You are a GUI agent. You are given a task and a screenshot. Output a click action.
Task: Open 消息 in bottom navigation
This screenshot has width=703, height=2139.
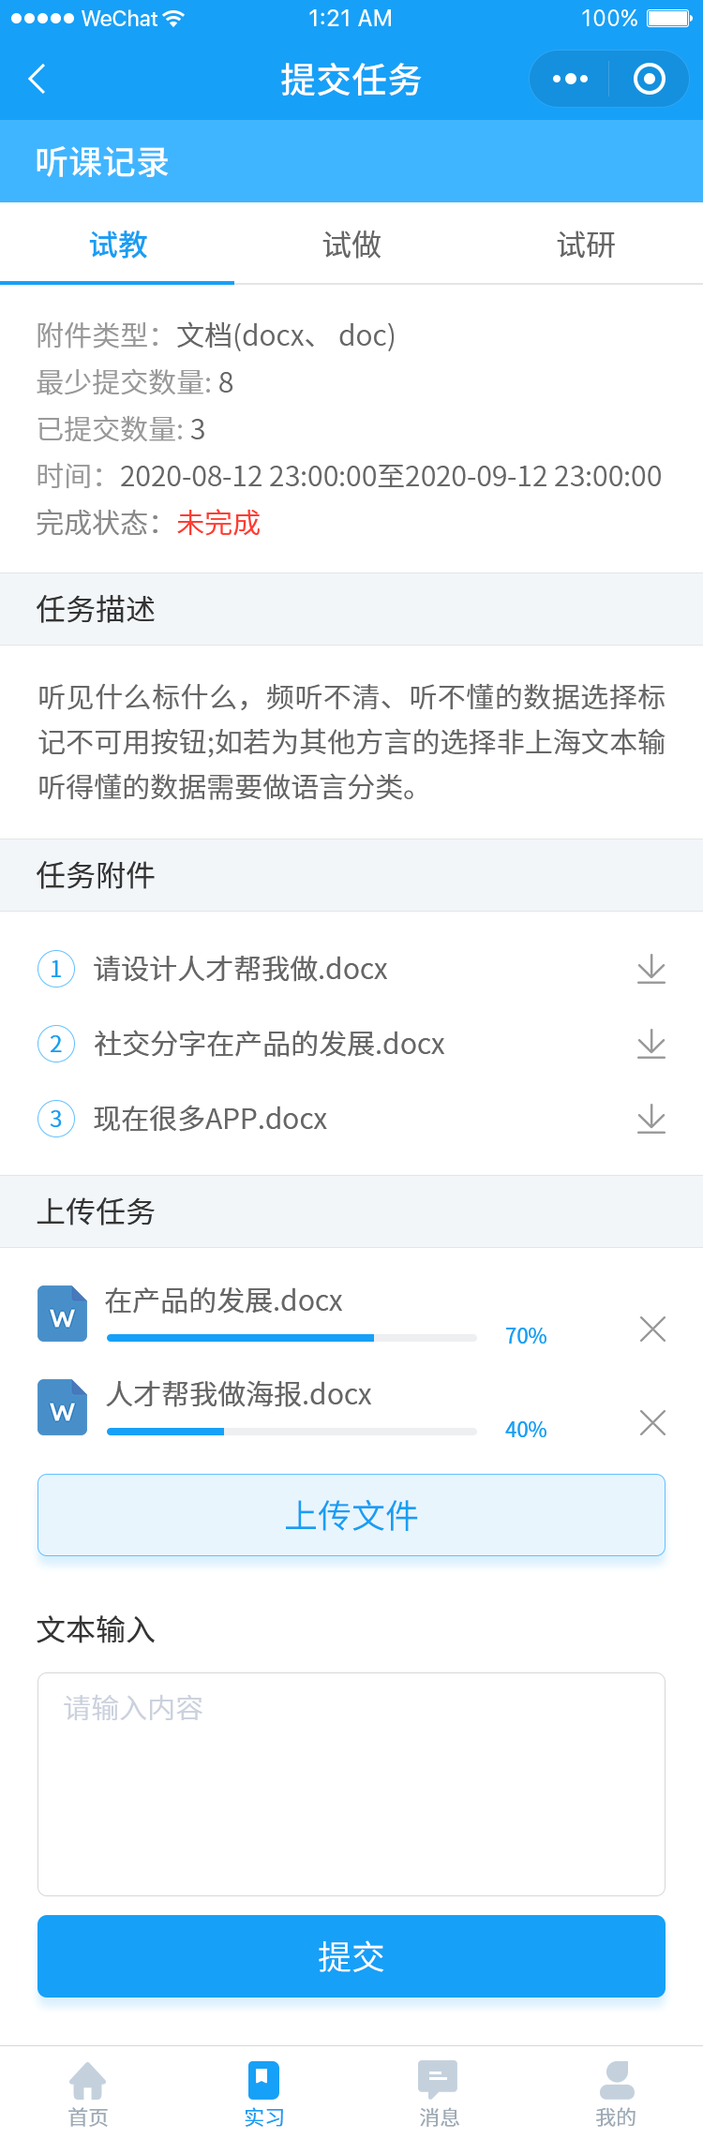[439, 2094]
